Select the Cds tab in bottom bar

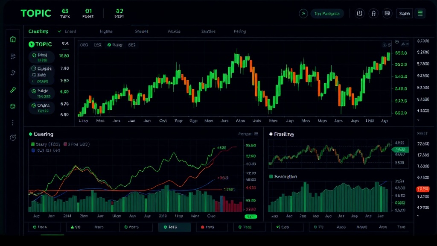[287, 227]
